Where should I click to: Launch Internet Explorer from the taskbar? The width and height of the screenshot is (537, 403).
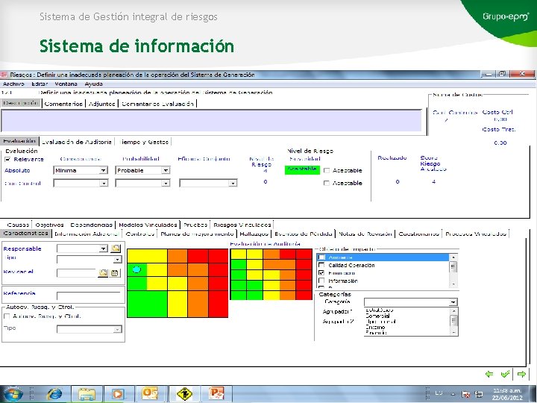(54, 394)
